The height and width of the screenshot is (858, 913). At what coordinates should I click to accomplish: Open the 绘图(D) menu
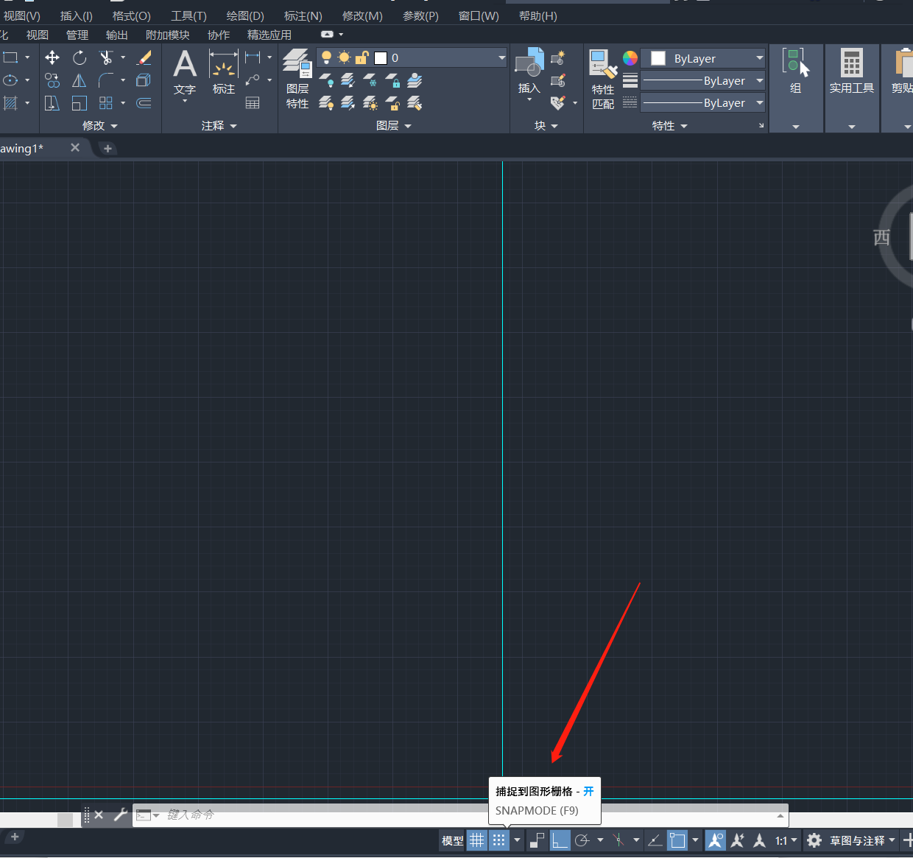[x=244, y=15]
